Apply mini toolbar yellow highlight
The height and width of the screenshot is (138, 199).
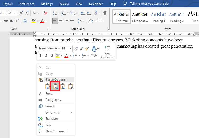pyautogui.click(x=58, y=55)
